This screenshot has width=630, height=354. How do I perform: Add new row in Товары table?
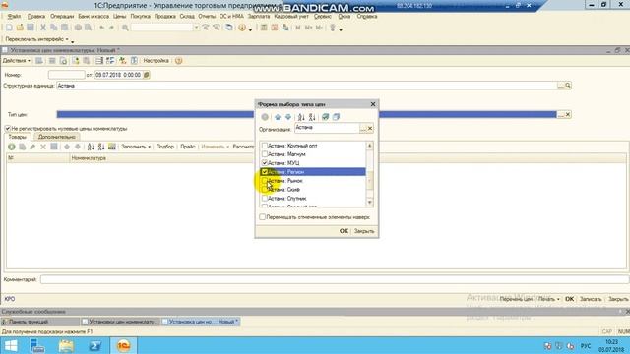click(11, 147)
